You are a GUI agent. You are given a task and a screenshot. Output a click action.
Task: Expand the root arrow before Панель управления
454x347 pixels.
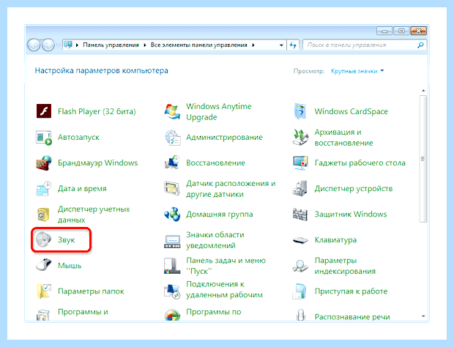click(77, 45)
